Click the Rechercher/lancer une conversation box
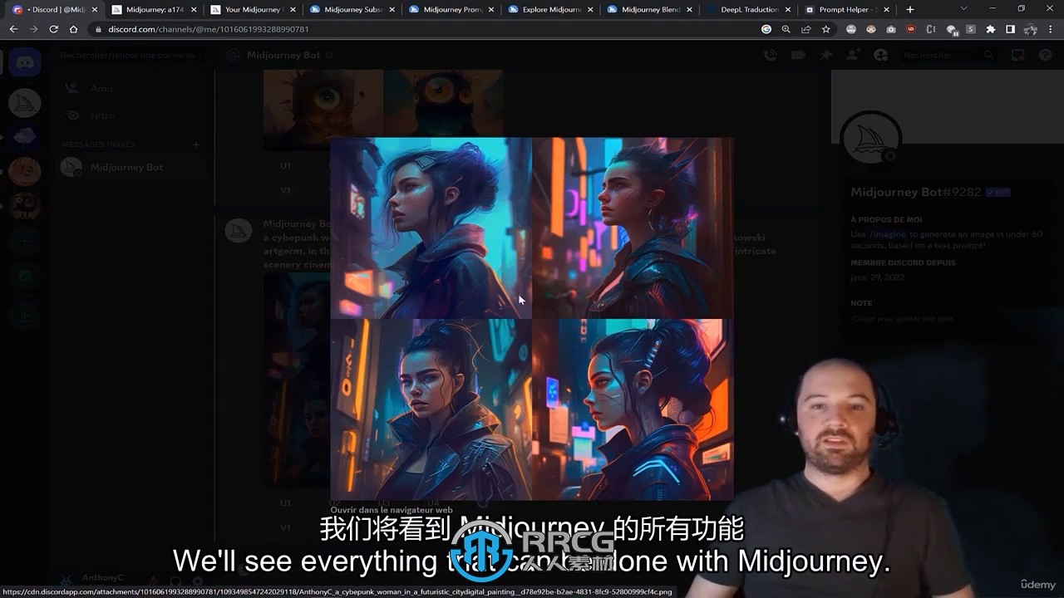Viewport: 1064px width, 598px height. (x=131, y=55)
